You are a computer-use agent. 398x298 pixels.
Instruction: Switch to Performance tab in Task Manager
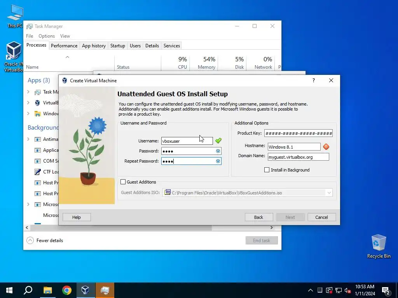(x=64, y=46)
